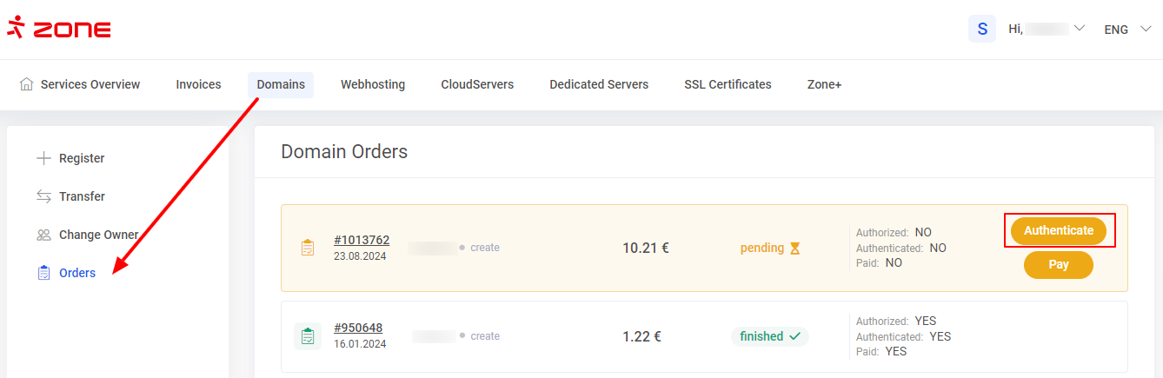Click the Orders clipboard icon in sidebar

click(43, 273)
